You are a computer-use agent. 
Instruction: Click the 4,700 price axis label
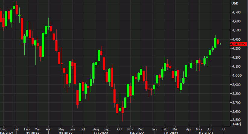tap(236, 12)
